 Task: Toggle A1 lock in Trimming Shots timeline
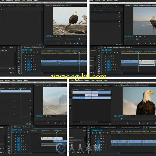click(106, 65)
